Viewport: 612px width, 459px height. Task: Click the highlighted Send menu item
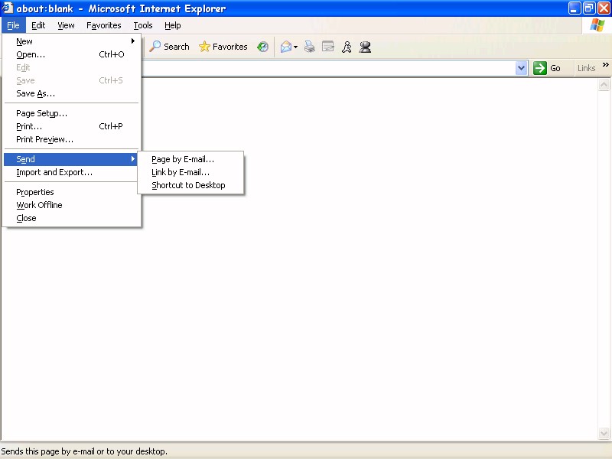click(x=71, y=159)
